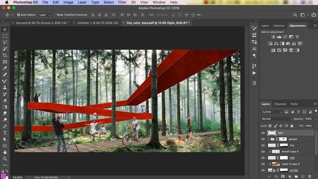Hide the no-line layer
Screen dimensions: 318x179
pos(263,170)
